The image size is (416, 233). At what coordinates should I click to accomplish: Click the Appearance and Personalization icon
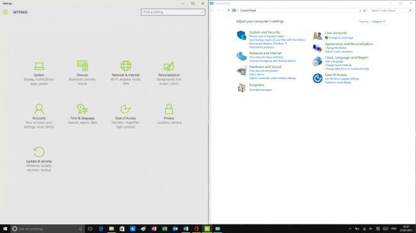(317, 48)
